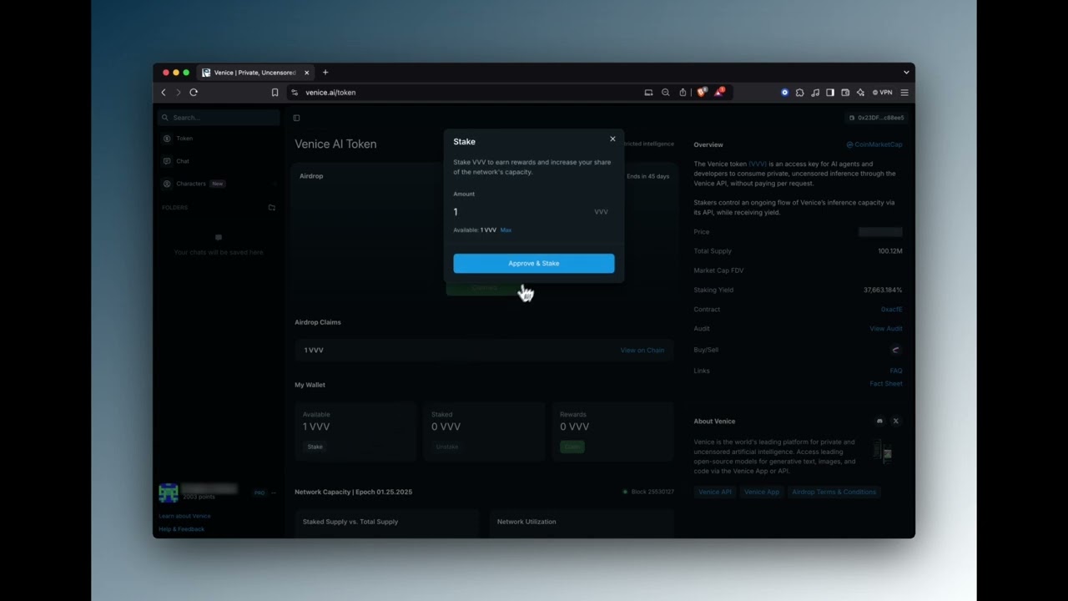The image size is (1068, 601).
Task: Click Total Supply value 100.12M
Action: pyautogui.click(x=890, y=251)
